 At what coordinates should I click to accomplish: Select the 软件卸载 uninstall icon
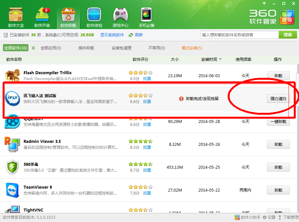click(68, 17)
